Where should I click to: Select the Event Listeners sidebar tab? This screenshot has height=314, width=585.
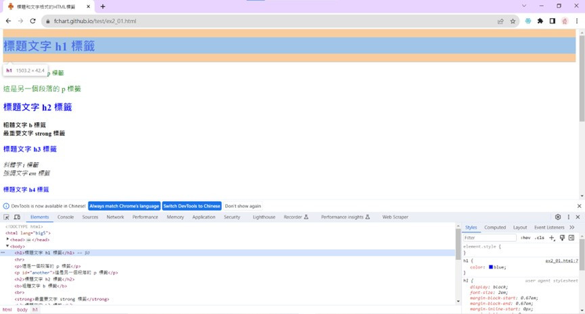click(x=549, y=228)
